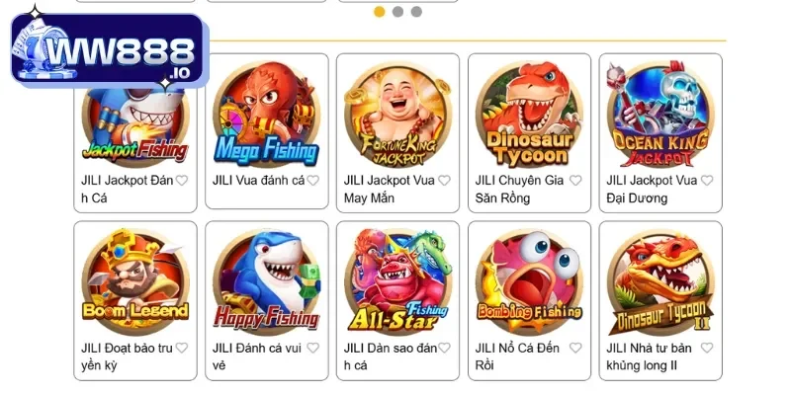Viewport: 791px width, 395px height.
Task: Go to the third carousel page dot
Action: coord(416,12)
